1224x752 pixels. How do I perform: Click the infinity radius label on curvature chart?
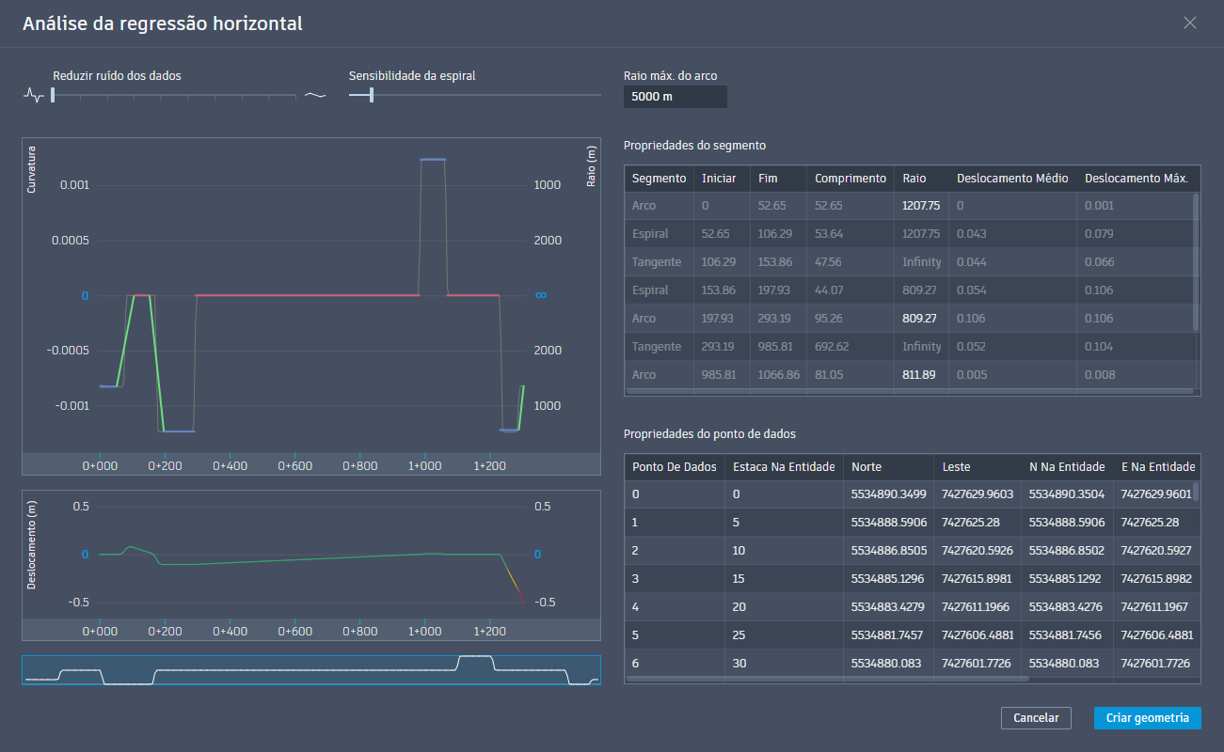(x=541, y=295)
